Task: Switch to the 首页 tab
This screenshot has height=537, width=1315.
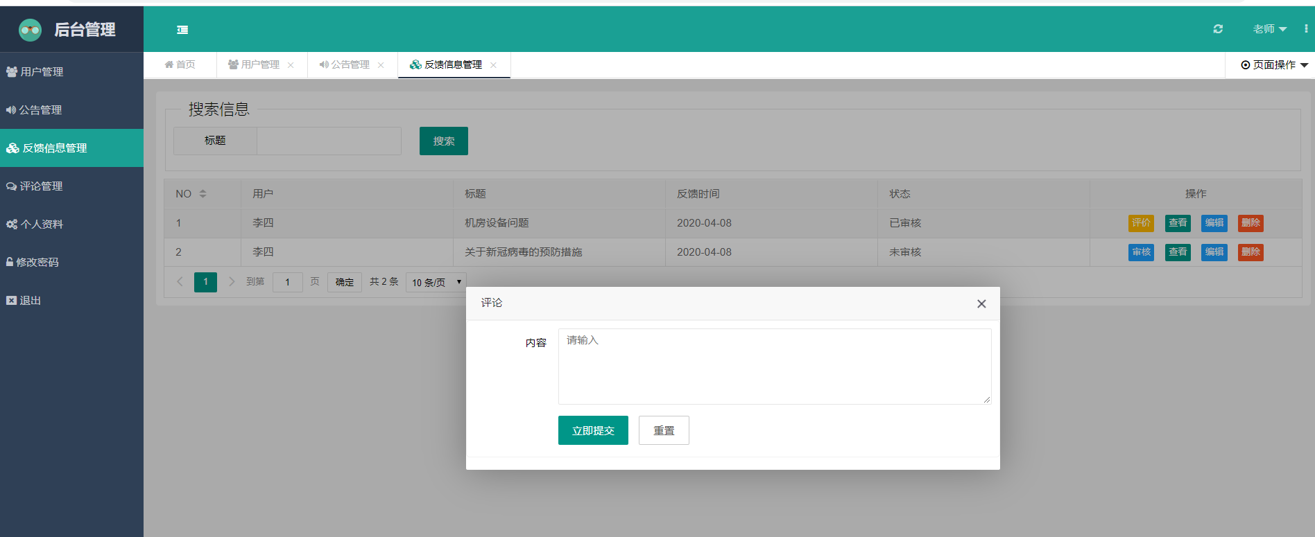Action: [x=180, y=64]
